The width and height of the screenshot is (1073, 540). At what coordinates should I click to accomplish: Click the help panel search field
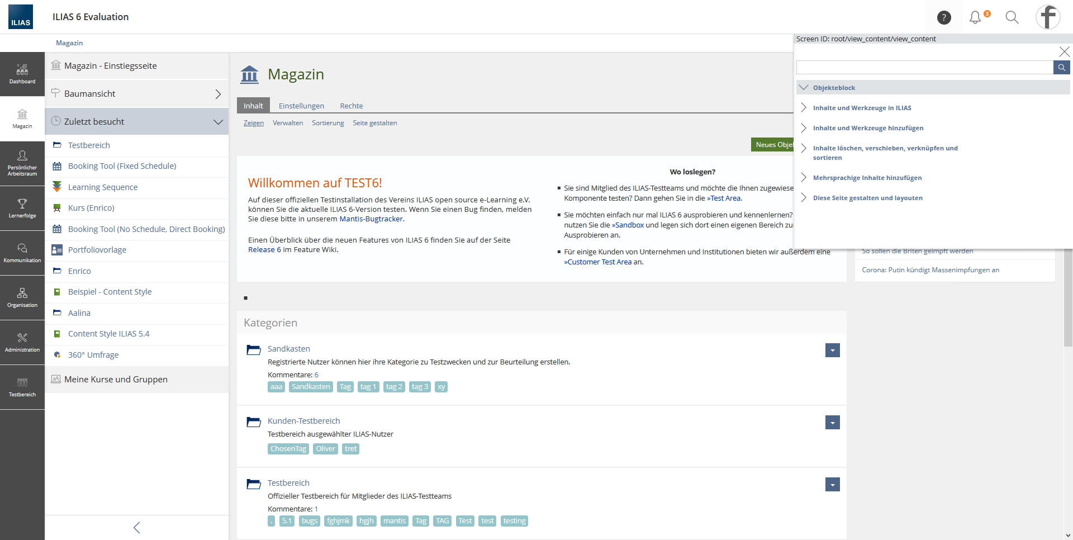pos(924,68)
